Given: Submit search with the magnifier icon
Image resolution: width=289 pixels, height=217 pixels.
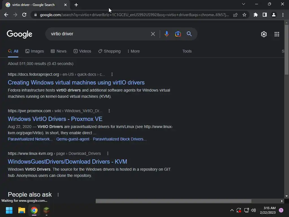Looking at the screenshot, I should tap(189, 34).
